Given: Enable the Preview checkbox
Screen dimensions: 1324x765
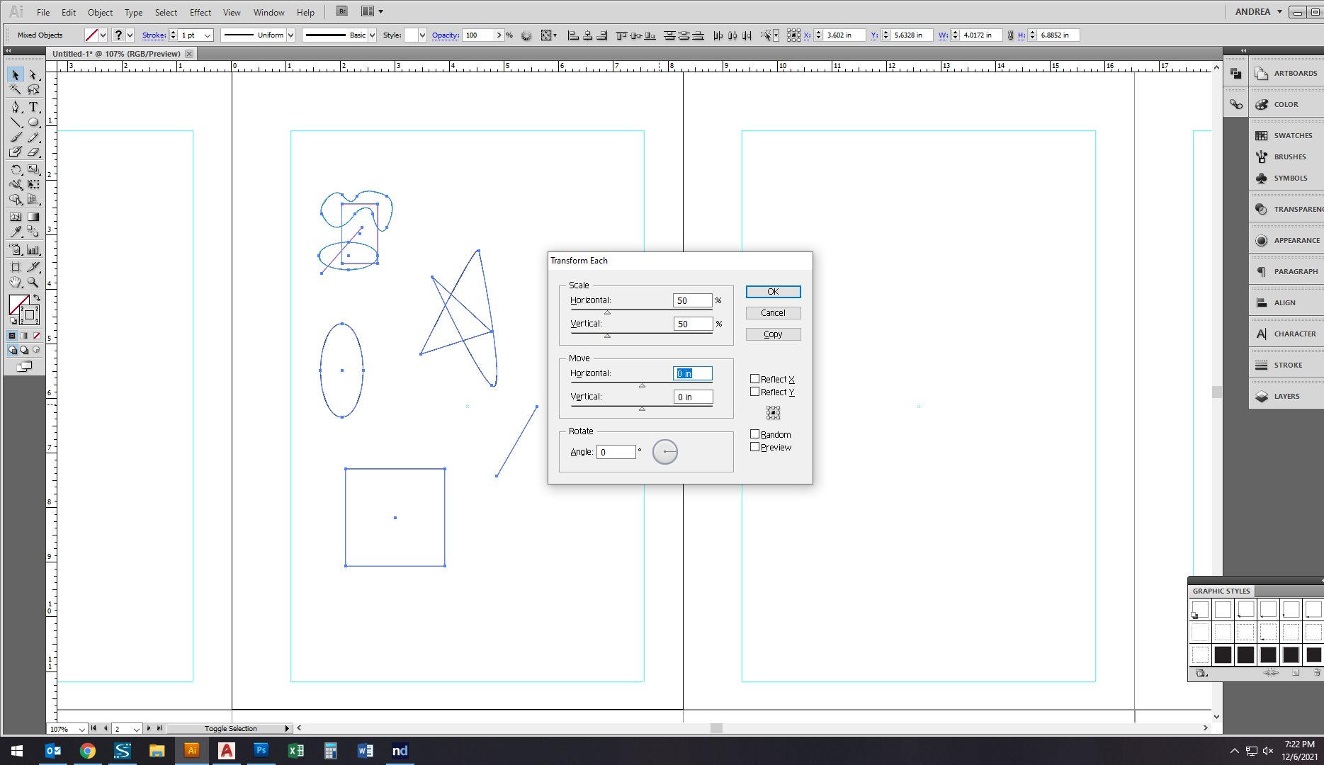Looking at the screenshot, I should click(x=755, y=447).
